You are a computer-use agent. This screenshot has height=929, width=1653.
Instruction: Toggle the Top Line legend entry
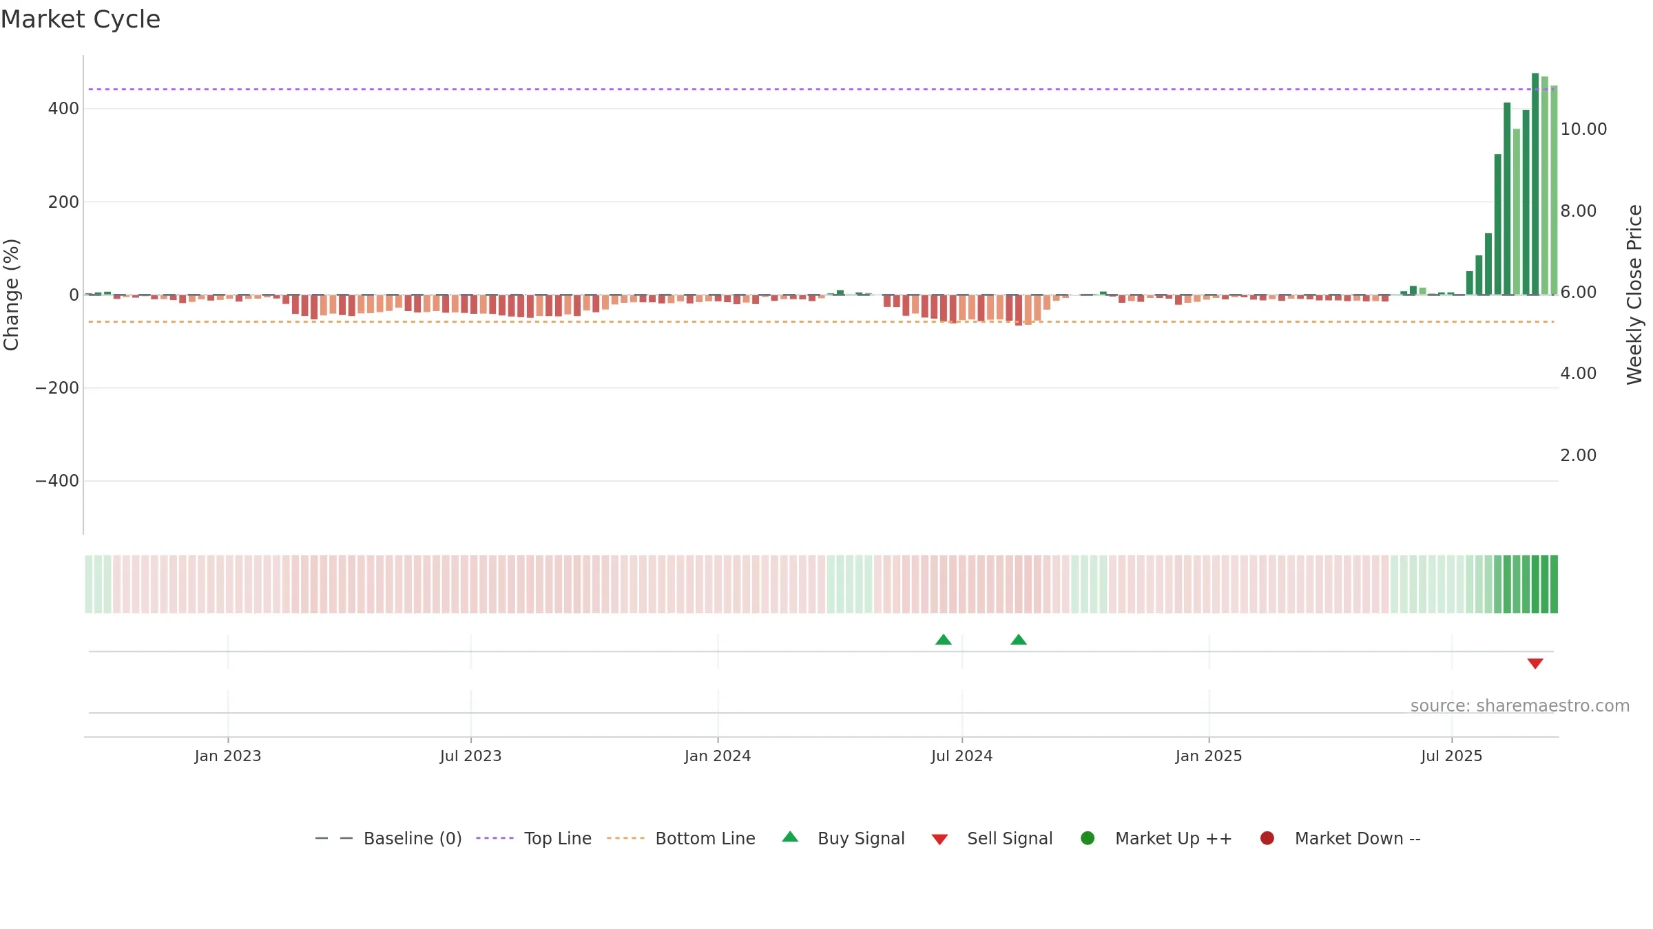[x=534, y=838]
